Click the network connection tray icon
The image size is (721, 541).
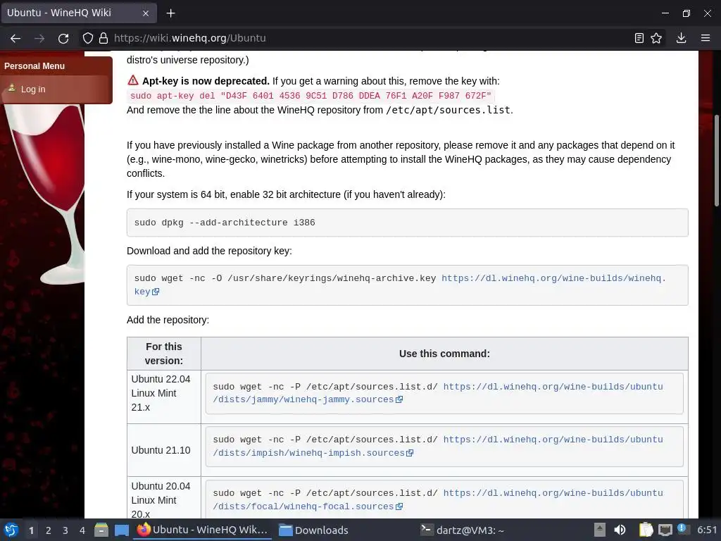coord(665,530)
